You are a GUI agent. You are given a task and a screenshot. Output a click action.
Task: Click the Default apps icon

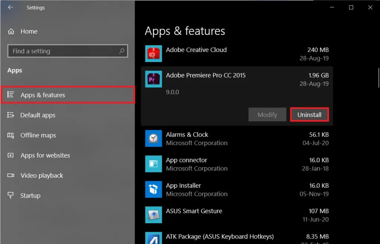11,115
